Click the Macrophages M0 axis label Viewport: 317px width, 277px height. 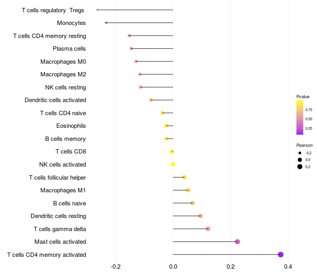click(63, 62)
